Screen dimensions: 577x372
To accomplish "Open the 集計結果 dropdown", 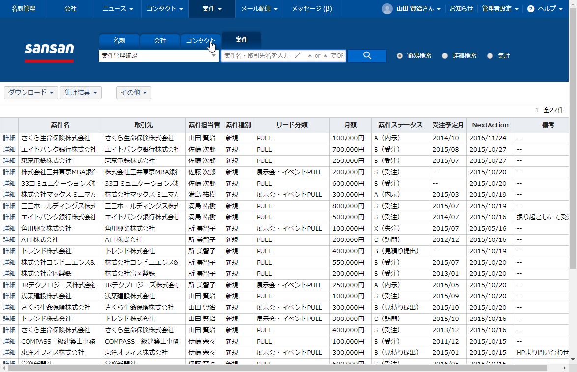I will pos(81,93).
